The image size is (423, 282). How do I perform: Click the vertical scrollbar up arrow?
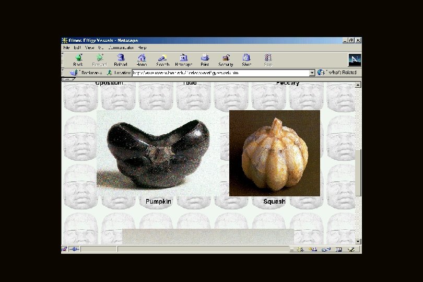pos(358,85)
